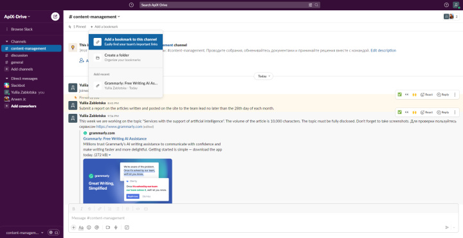View 1 Pinned items
The height and width of the screenshot is (238, 463).
coord(77,26)
